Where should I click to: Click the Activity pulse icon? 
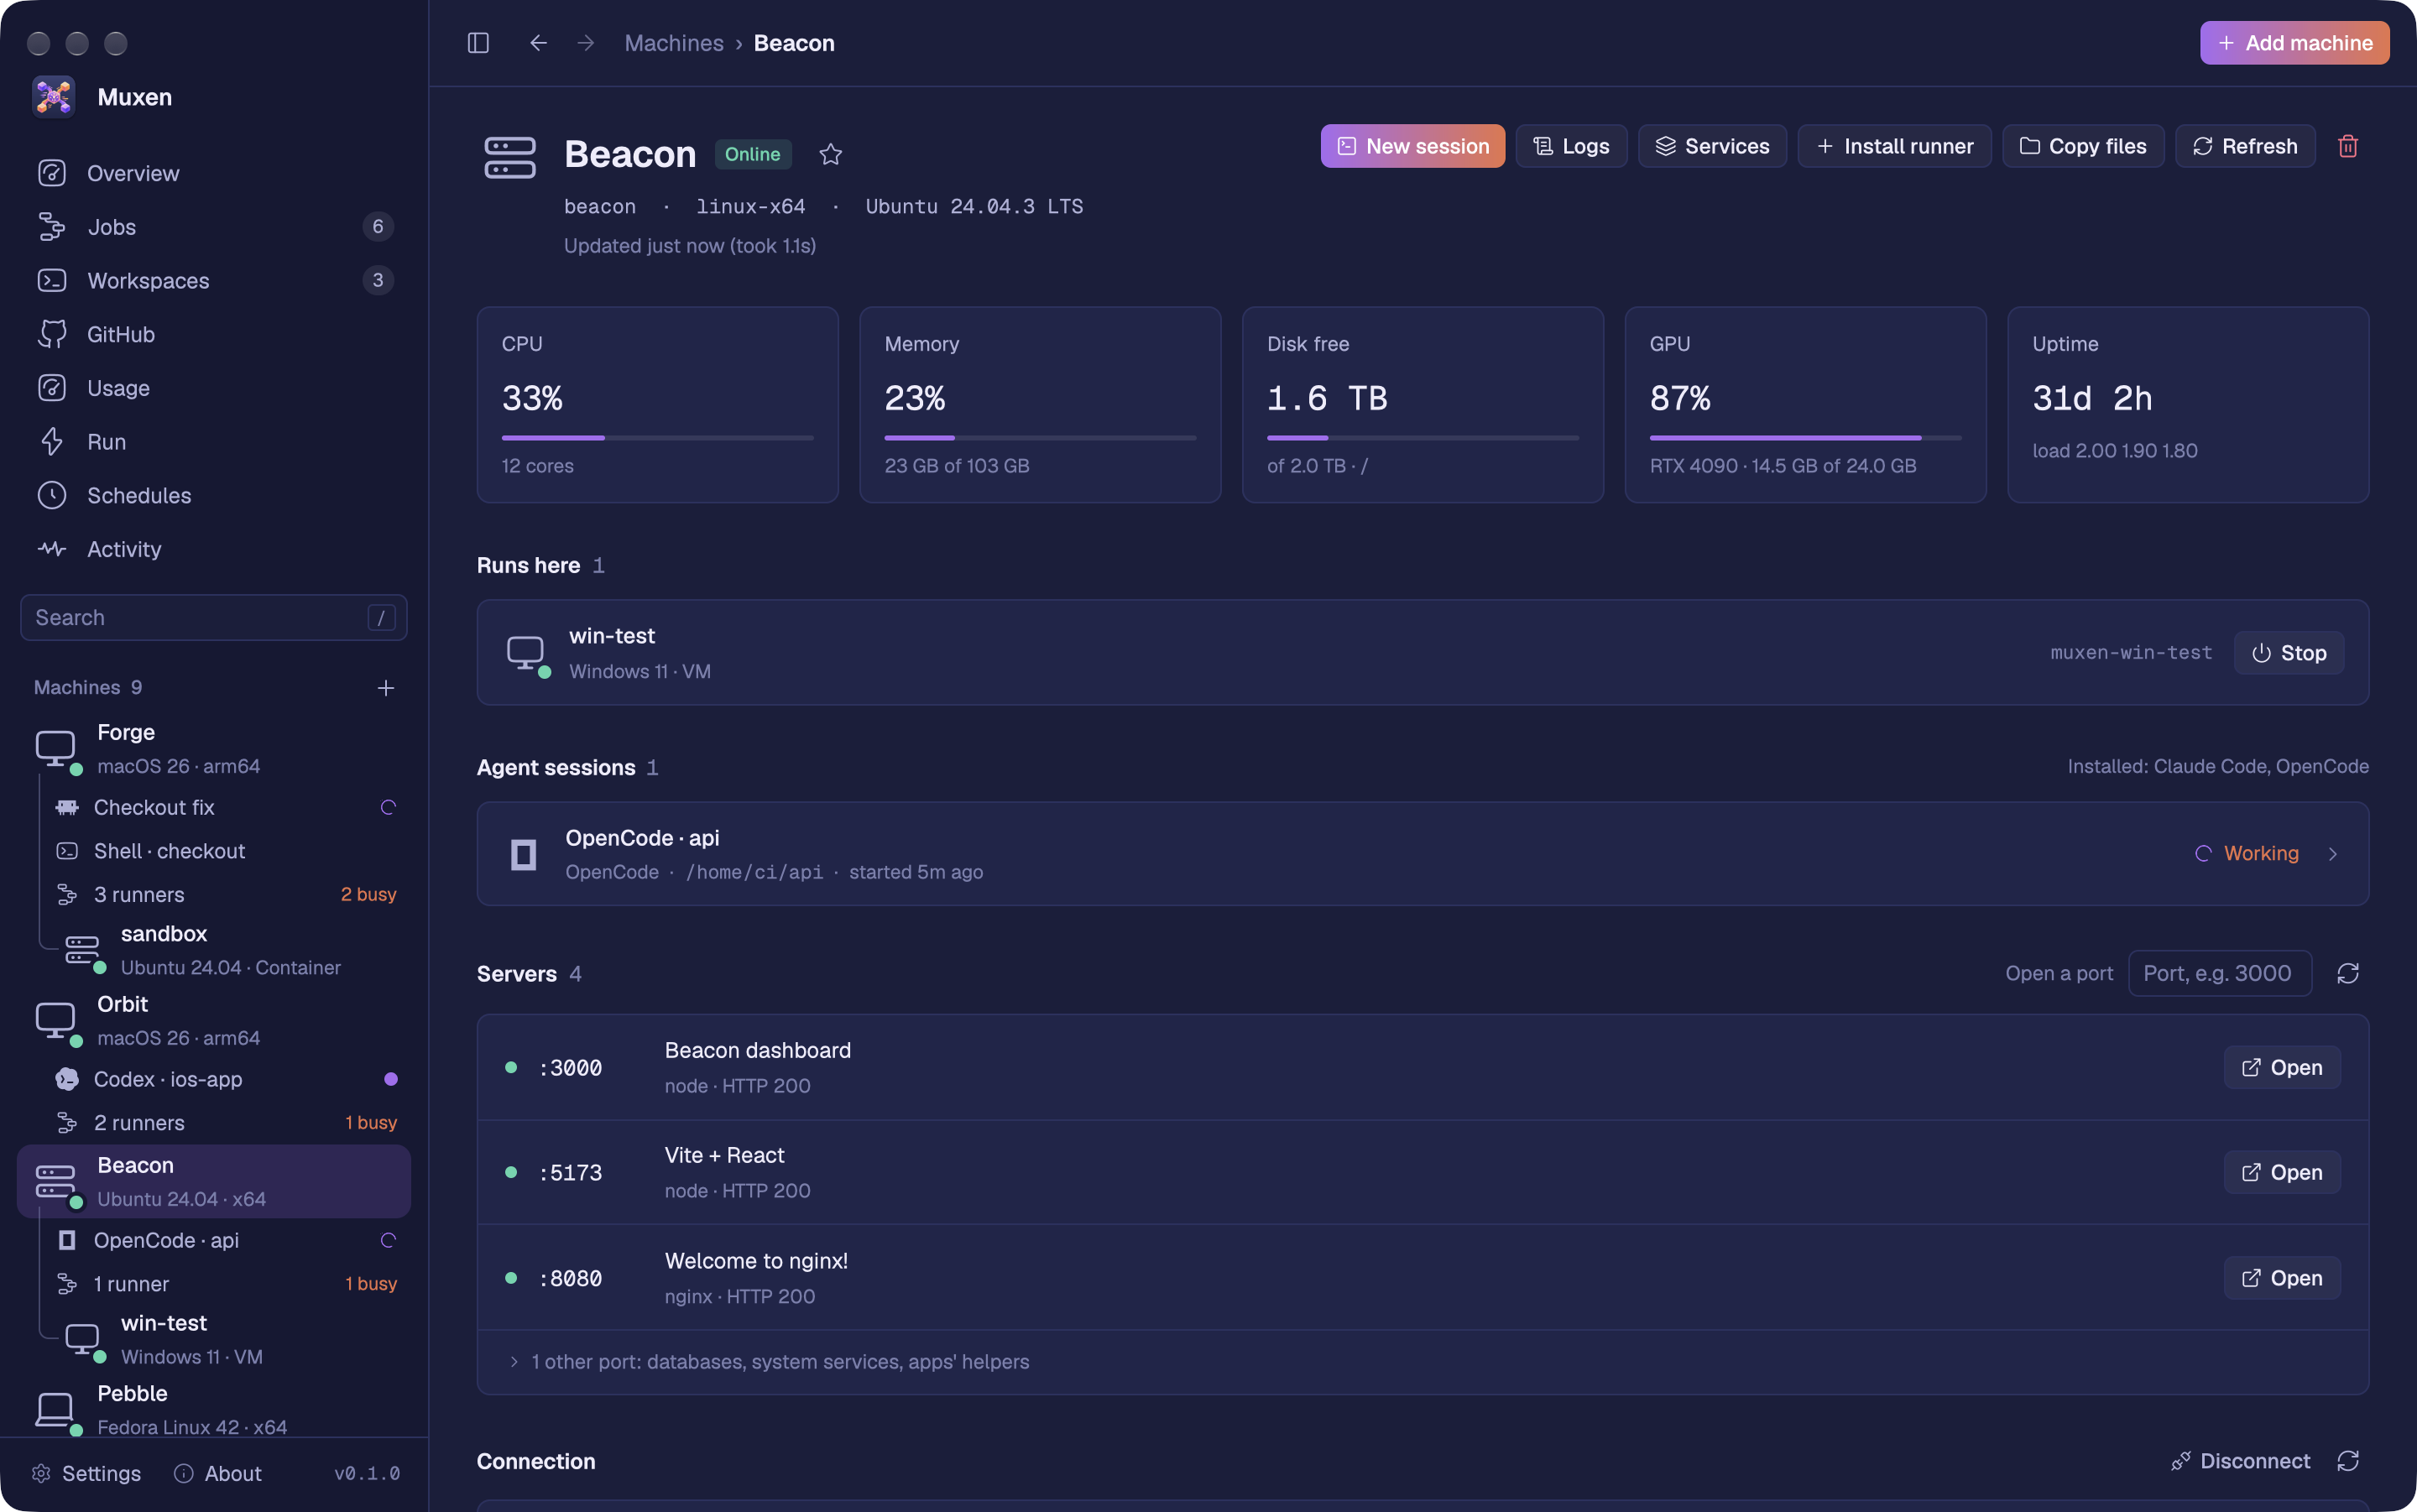(52, 549)
